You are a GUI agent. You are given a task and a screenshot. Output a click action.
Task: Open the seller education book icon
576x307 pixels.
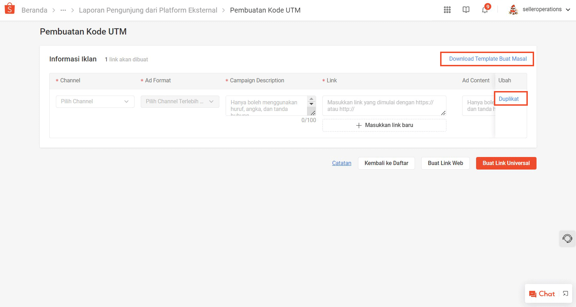[x=466, y=10]
